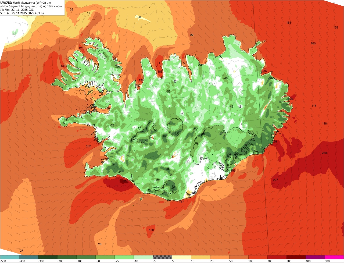Click the magenta legend swatch above 500

pos(334,257)
